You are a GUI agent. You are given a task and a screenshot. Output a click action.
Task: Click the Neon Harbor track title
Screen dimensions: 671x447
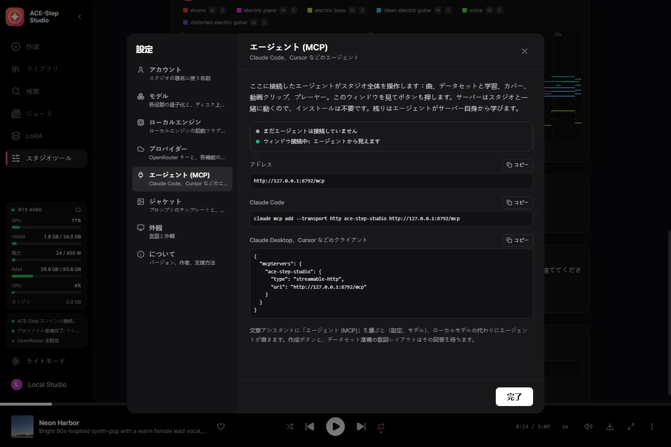coord(59,423)
